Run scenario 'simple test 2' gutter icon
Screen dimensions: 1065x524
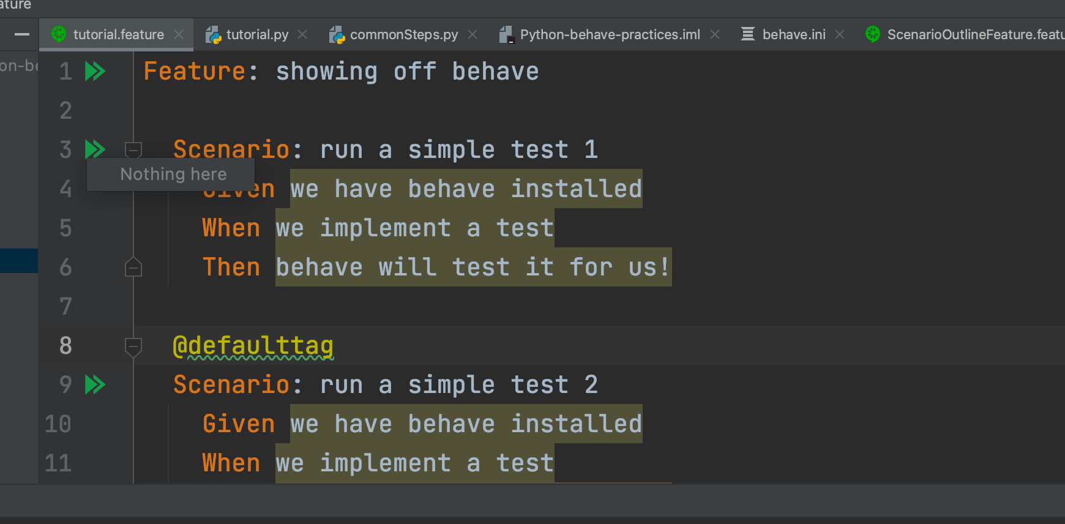coord(95,384)
